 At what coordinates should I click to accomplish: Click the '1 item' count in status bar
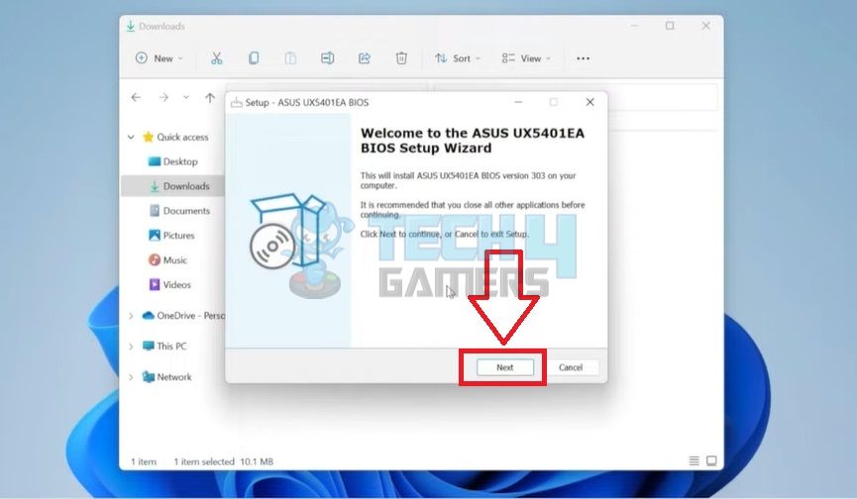click(144, 462)
